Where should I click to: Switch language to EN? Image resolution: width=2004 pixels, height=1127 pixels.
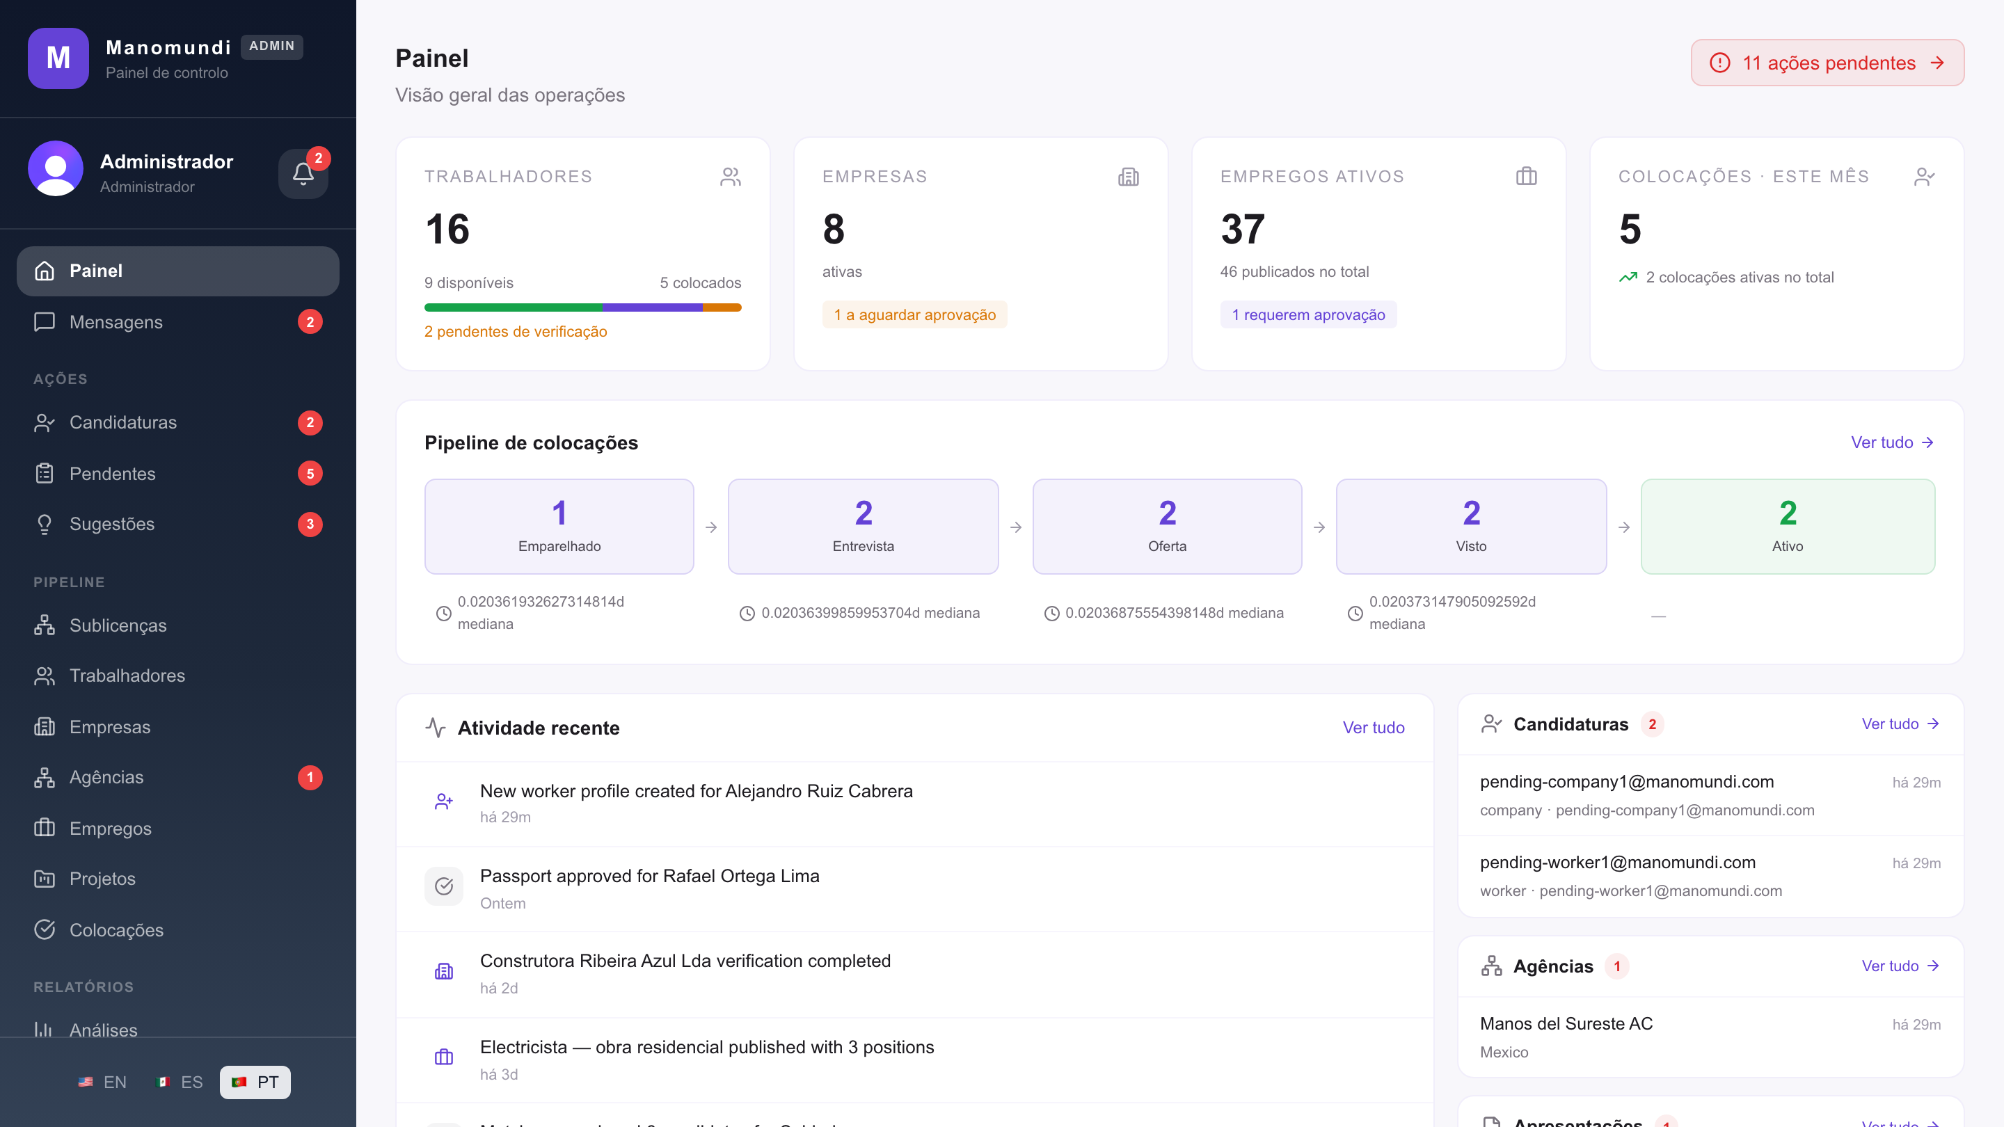point(103,1082)
